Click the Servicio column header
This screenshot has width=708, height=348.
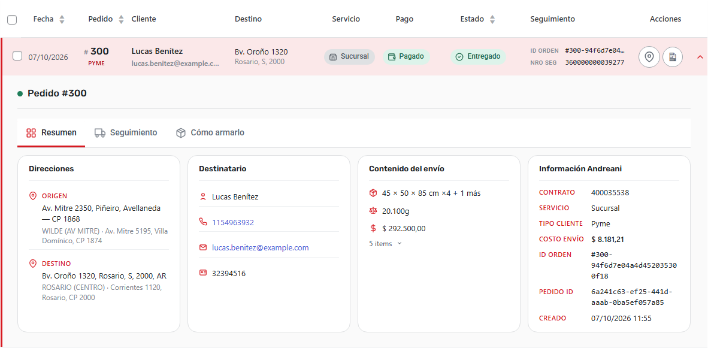tap(346, 19)
